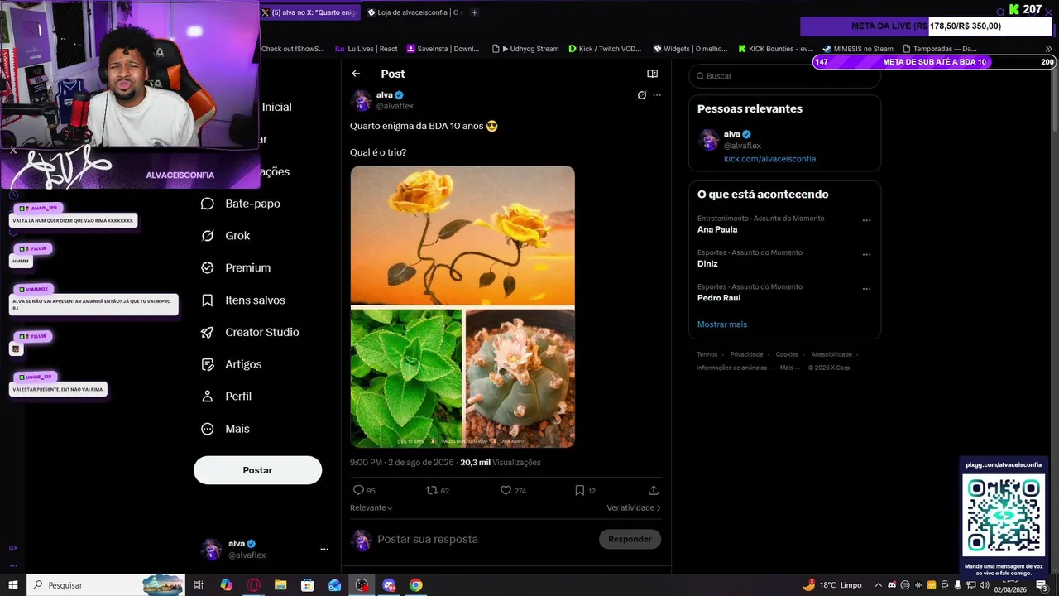The width and height of the screenshot is (1059, 596).
Task: Open options dots for Ana Paula trend
Action: tap(866, 221)
